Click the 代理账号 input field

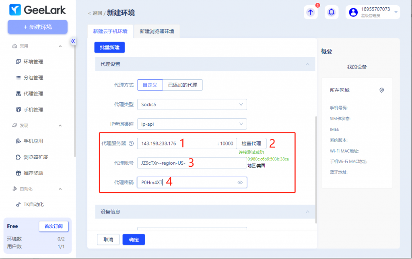[x=192, y=163]
